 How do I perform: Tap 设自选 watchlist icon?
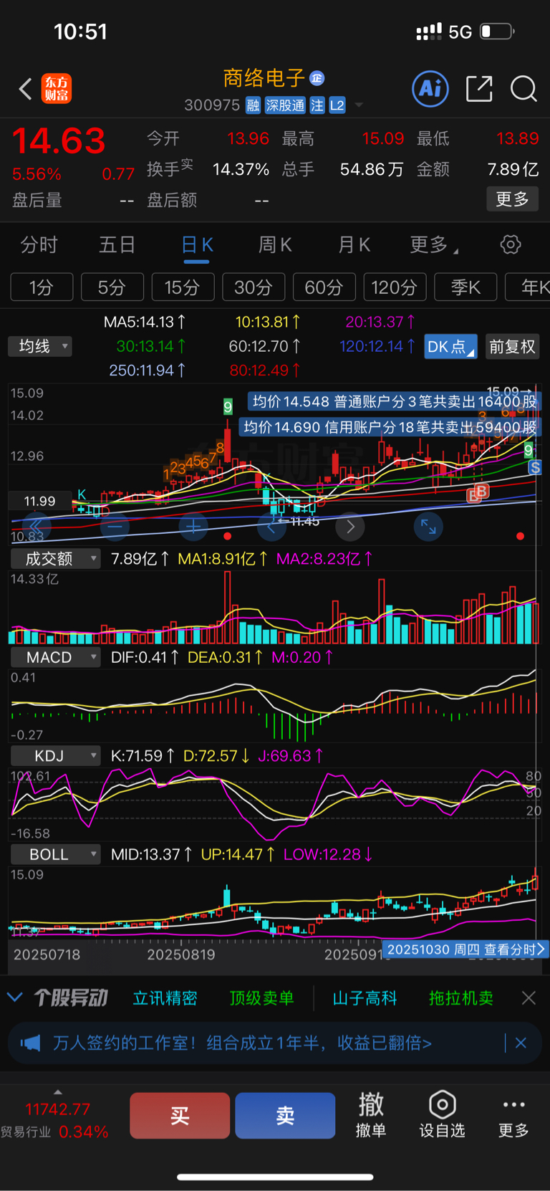click(x=442, y=1114)
